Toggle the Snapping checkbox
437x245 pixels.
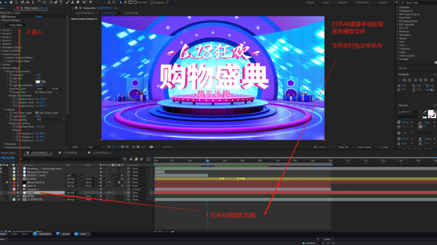pos(152,2)
